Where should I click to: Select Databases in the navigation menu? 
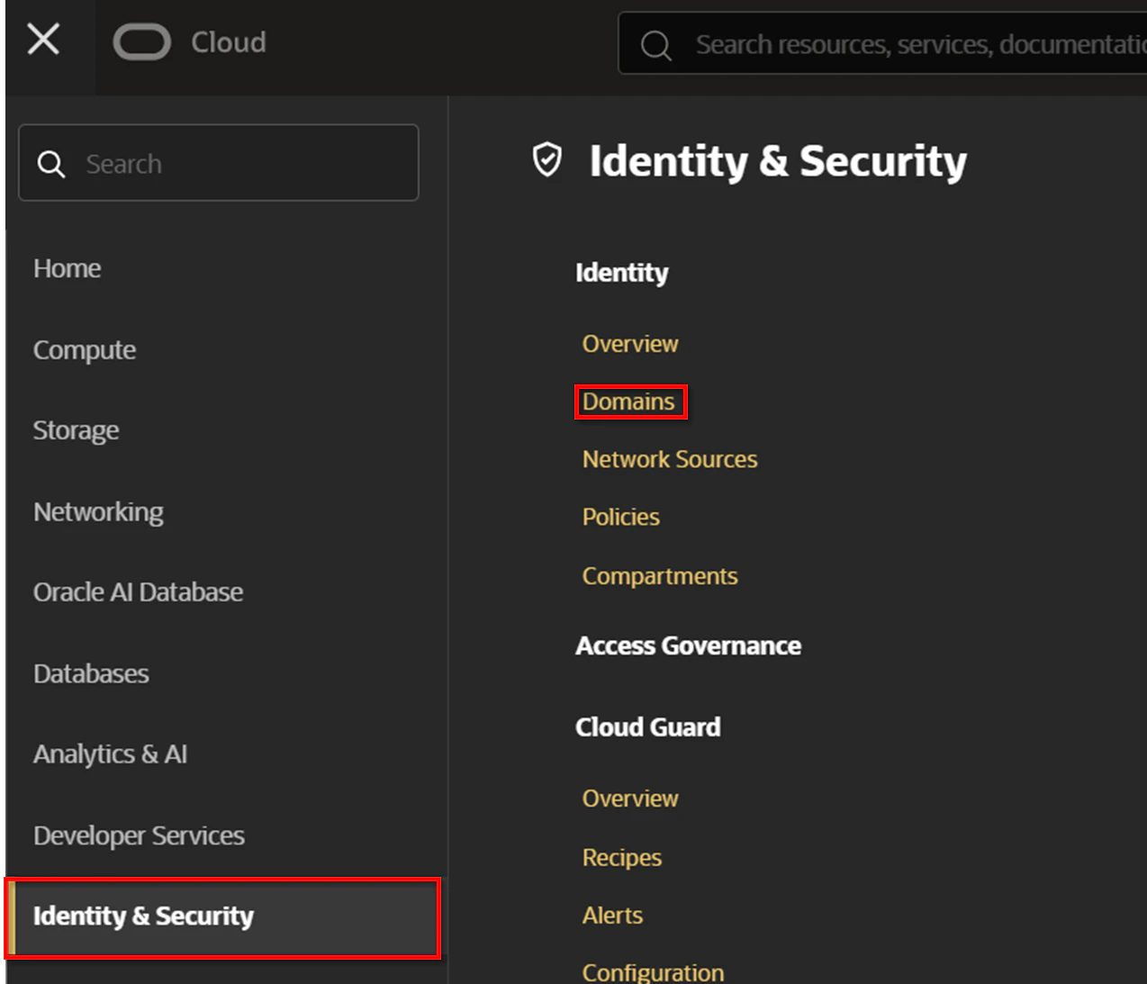pyautogui.click(x=91, y=673)
